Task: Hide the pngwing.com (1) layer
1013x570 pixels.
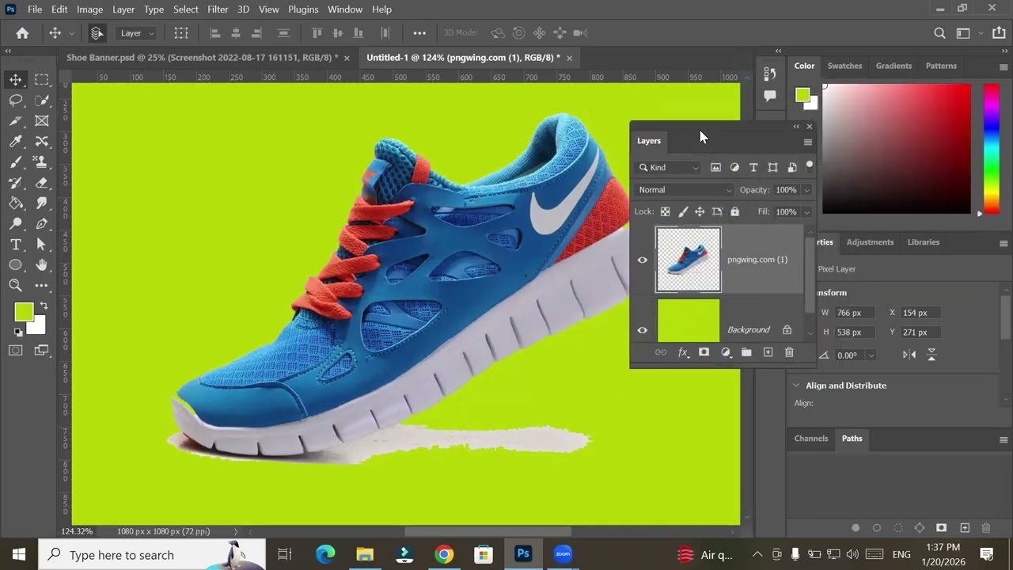Action: 643,260
